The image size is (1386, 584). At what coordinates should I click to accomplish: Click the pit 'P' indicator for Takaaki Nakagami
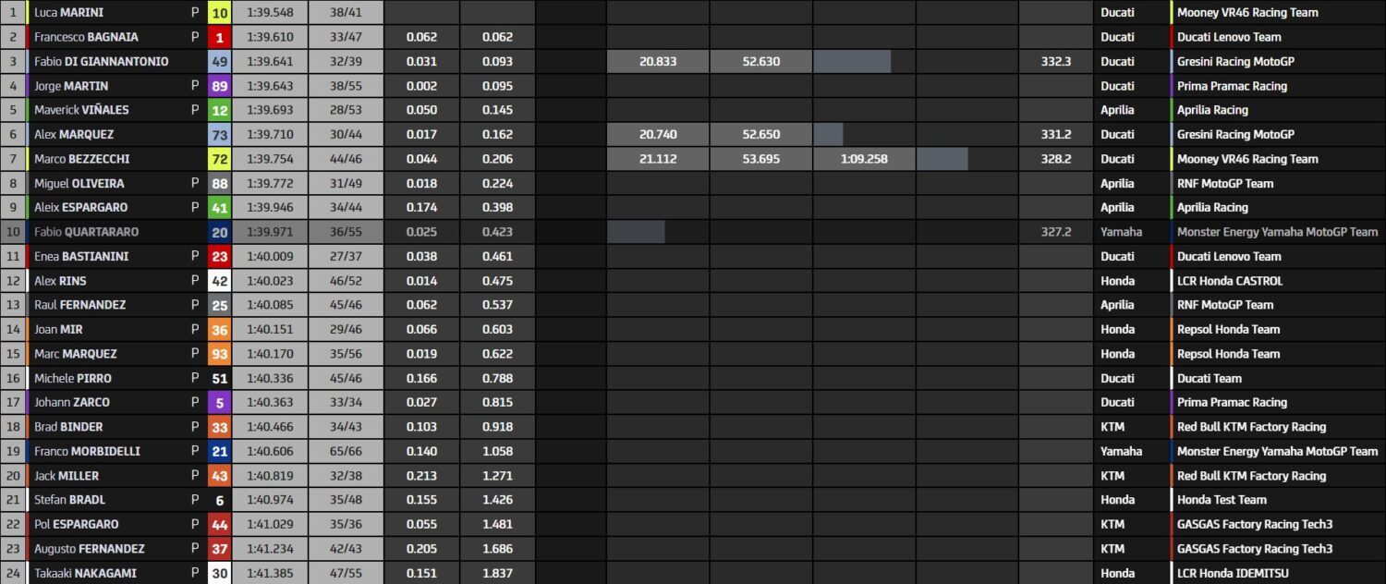point(194,573)
